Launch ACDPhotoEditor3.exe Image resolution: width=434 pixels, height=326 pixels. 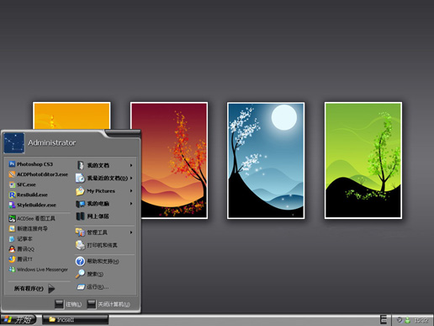[x=39, y=174]
